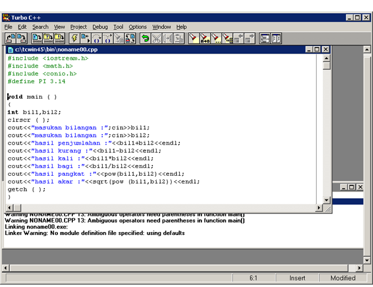Click the run-to-cursor toolbar icon
Image resolution: width=373 pixels, height=287 pixels.
[85, 38]
